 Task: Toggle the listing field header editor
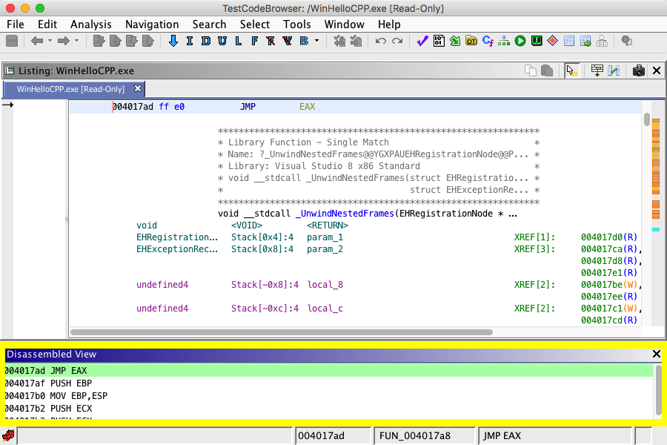pyautogui.click(x=597, y=70)
